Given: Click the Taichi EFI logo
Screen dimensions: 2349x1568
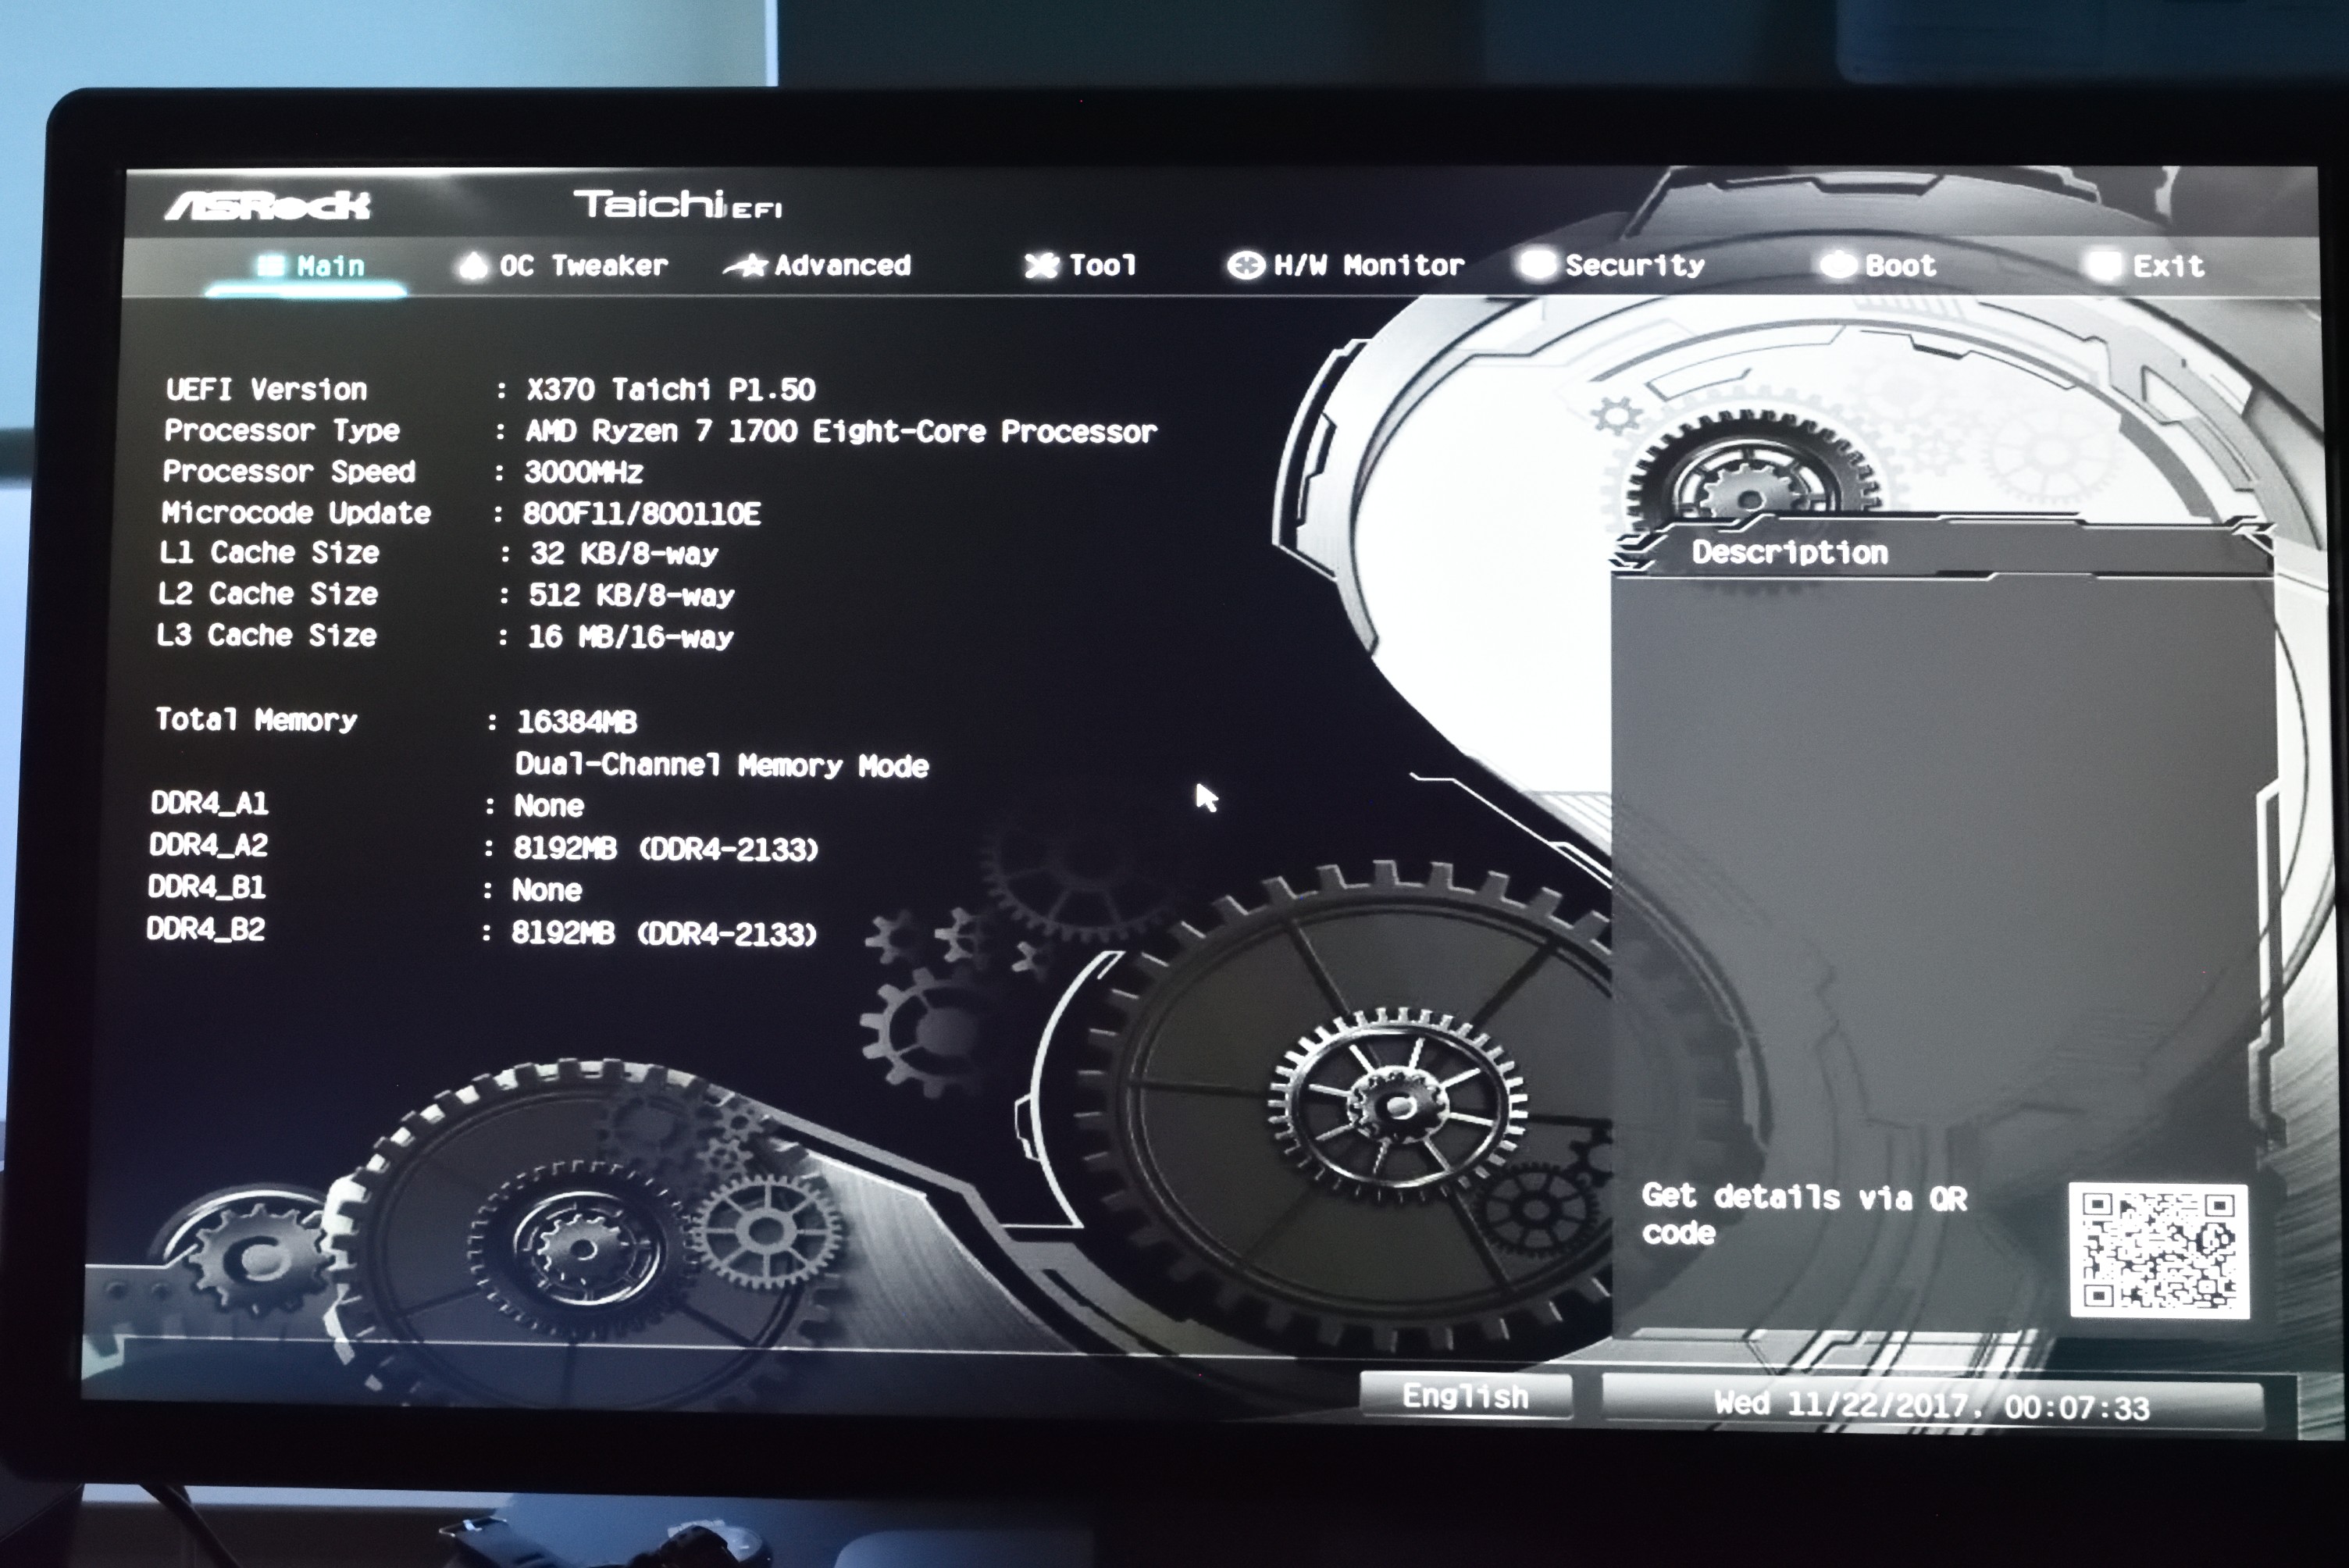Looking at the screenshot, I should coord(677,205).
